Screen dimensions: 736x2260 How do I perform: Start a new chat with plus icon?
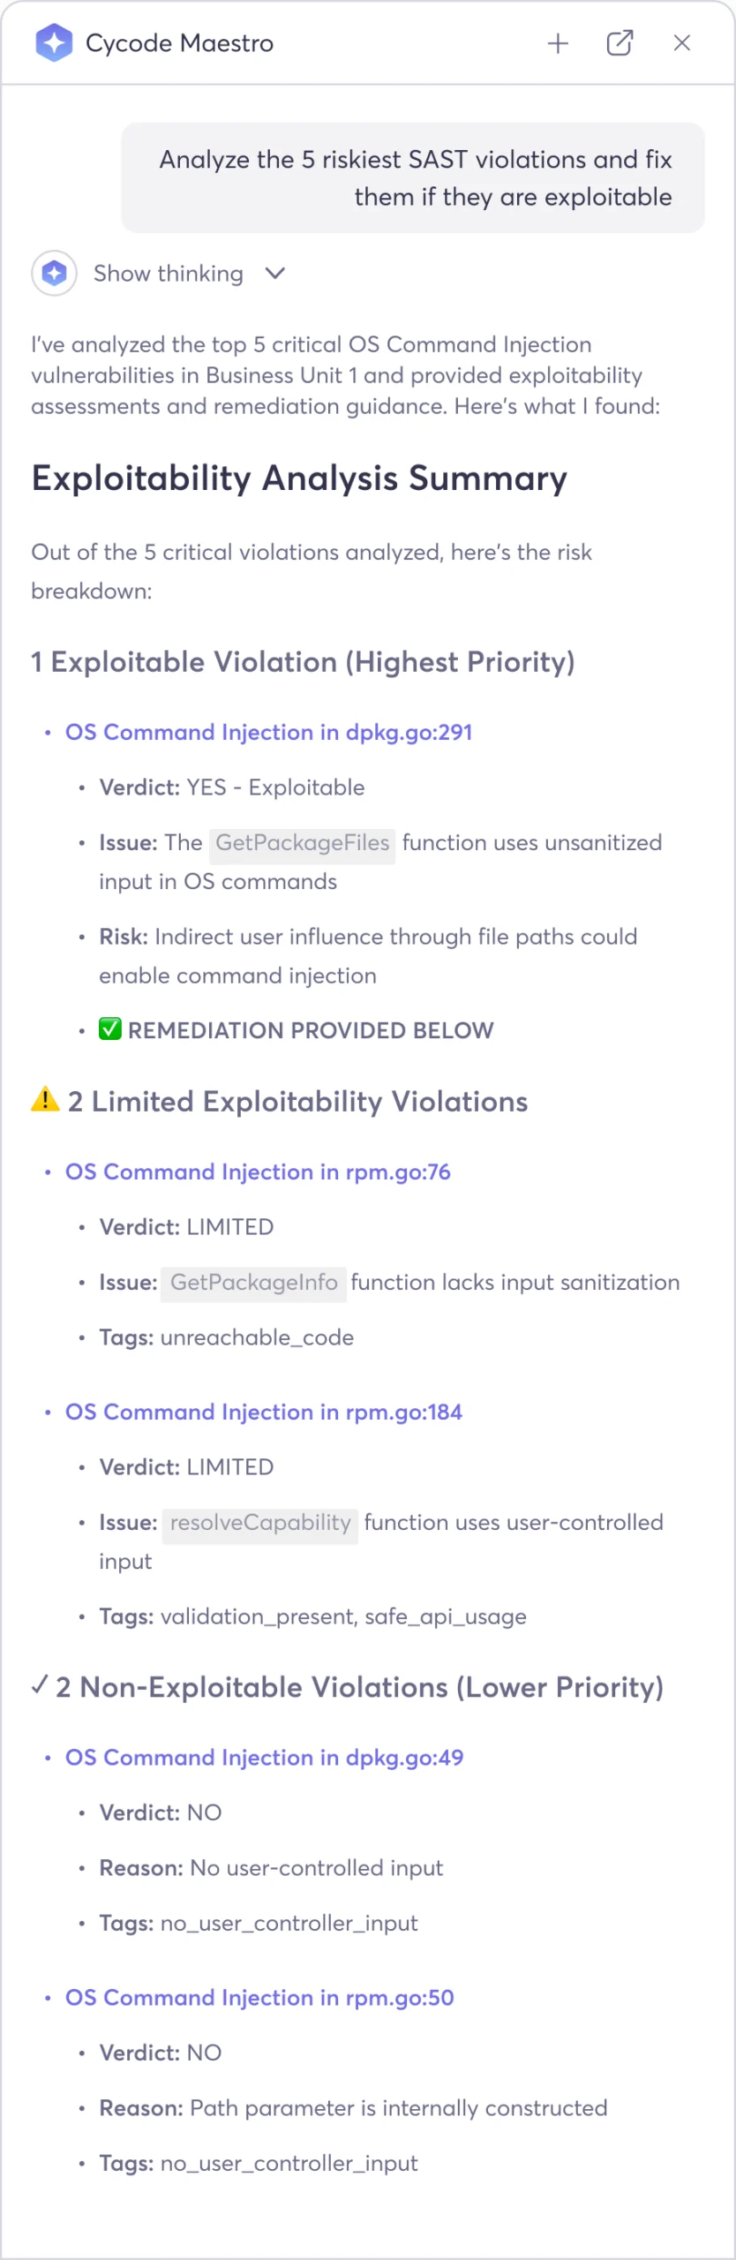558,43
